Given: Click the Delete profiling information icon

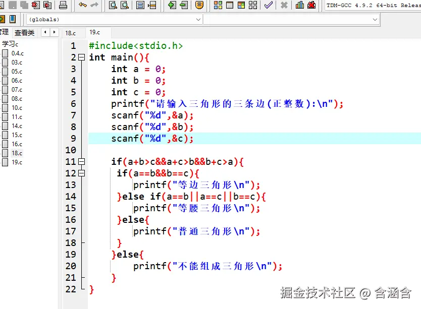Looking at the screenshot, I should 311,5.
